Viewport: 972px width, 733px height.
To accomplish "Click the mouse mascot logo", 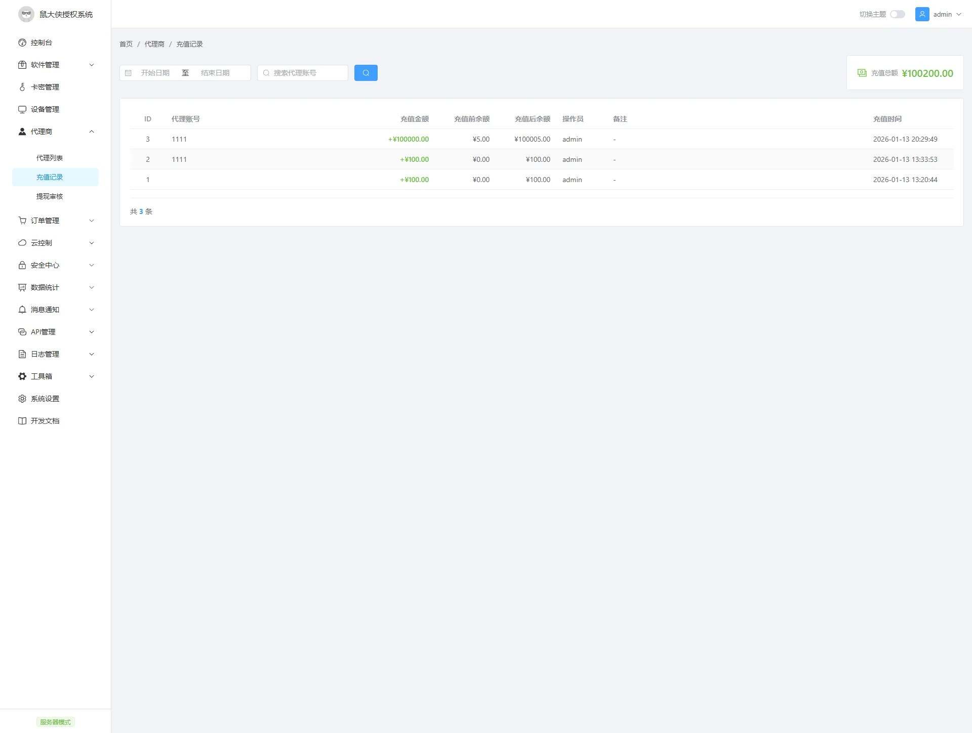I will pos(26,14).
